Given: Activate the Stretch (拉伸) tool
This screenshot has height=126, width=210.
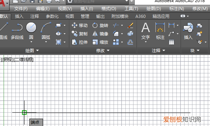Looking at the screenshot, I should pos(80,42).
